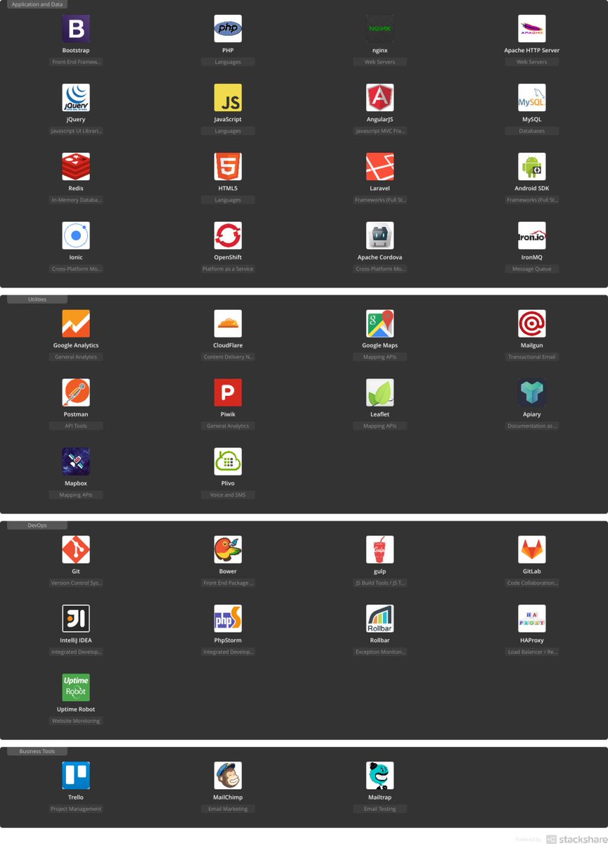Open the gulp cup icon
608x844 pixels.
tap(380, 549)
